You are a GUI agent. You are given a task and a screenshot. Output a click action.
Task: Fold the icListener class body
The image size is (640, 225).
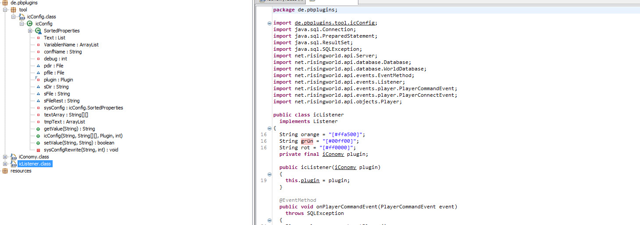(269, 128)
